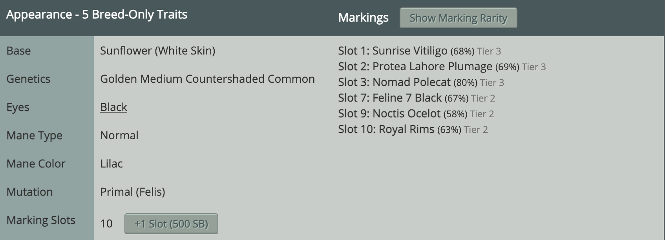
Task: Click the Show Marking Rarity button
Action: [x=458, y=18]
